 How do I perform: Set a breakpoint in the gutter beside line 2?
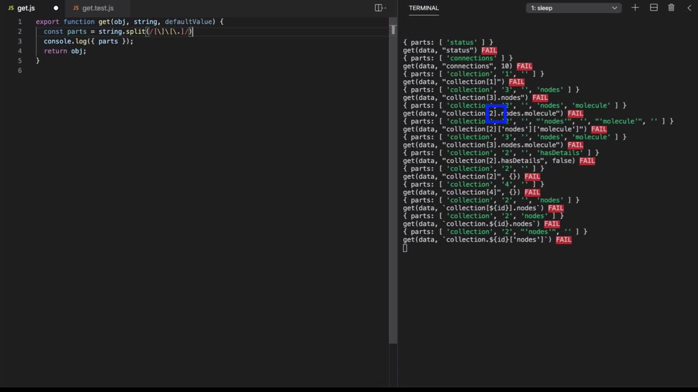click(12, 31)
